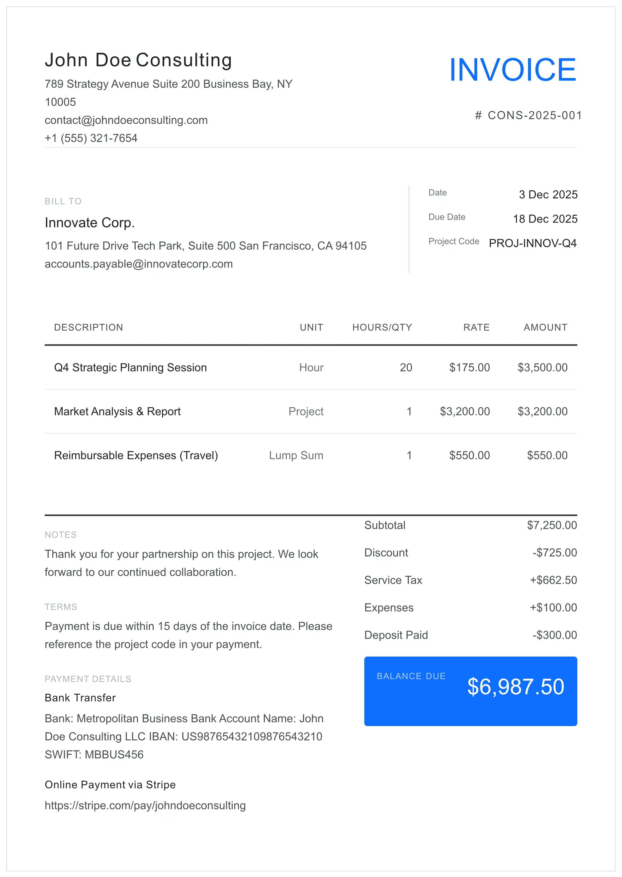Click the BILL TO company Innovate Corp.
622x877 pixels.
pos(90,222)
